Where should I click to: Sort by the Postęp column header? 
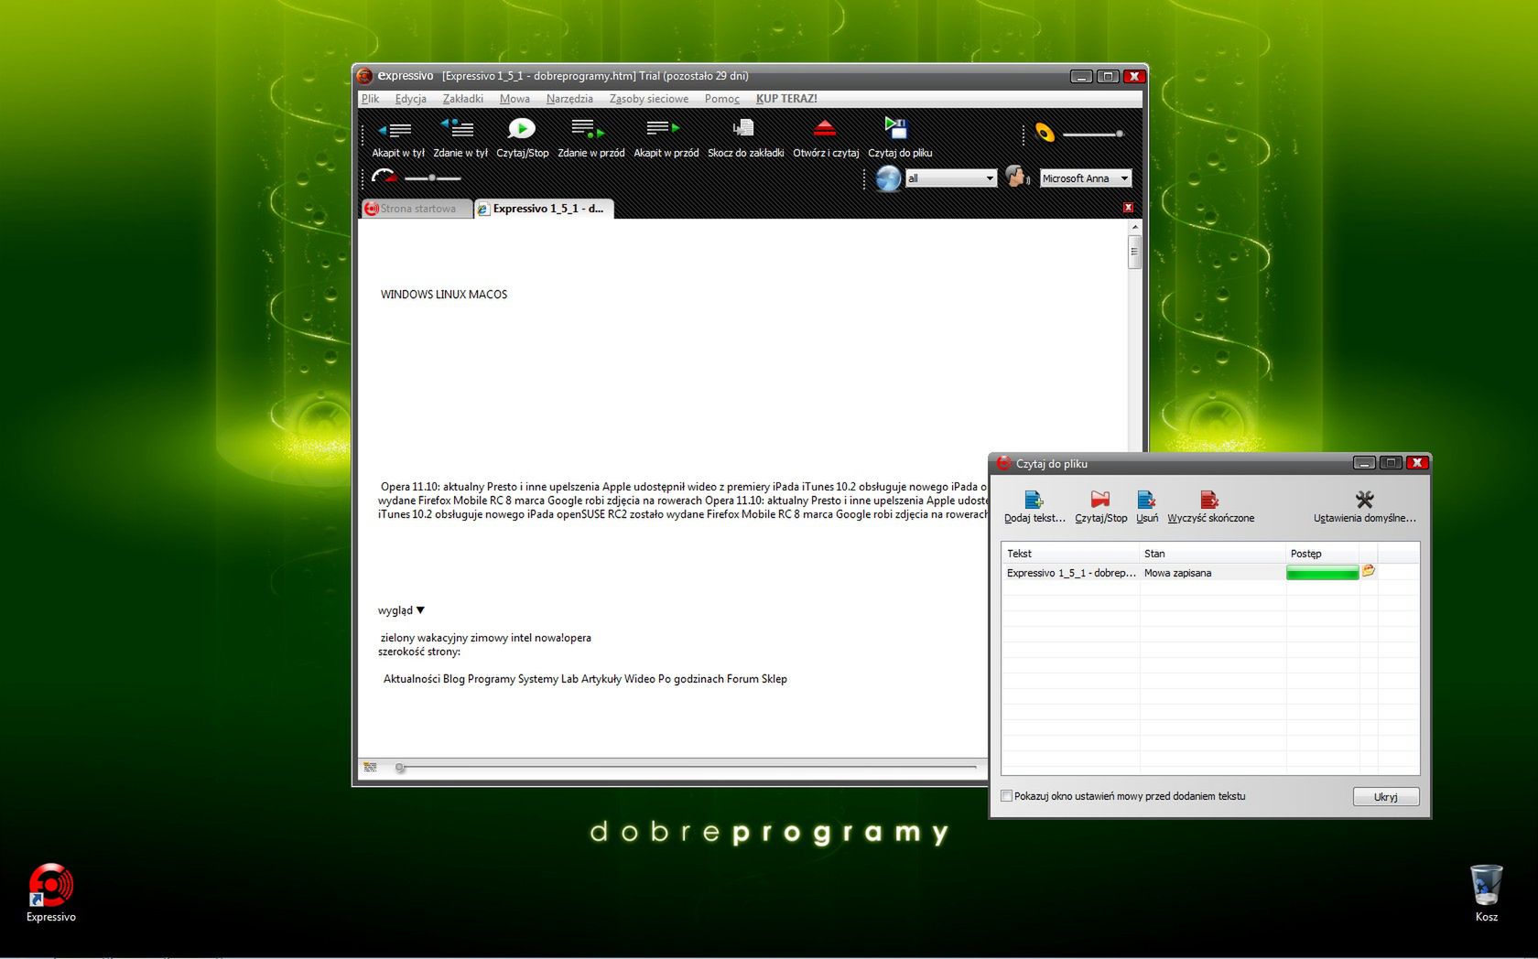1323,554
